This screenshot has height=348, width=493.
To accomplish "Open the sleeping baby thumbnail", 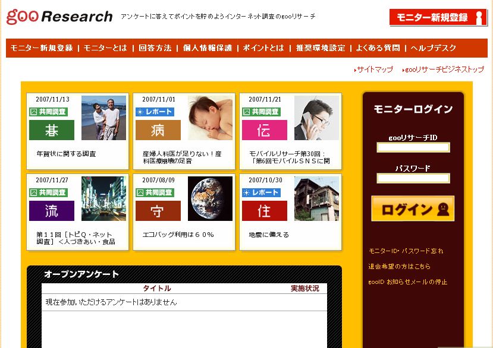I will pos(210,118).
